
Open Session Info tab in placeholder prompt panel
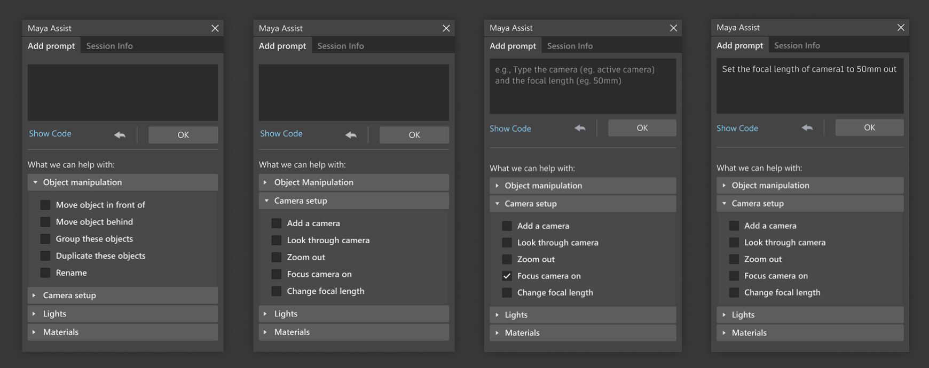[x=570, y=46]
